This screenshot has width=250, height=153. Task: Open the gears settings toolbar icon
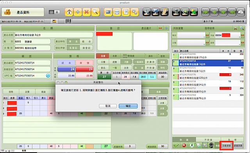click(x=134, y=12)
